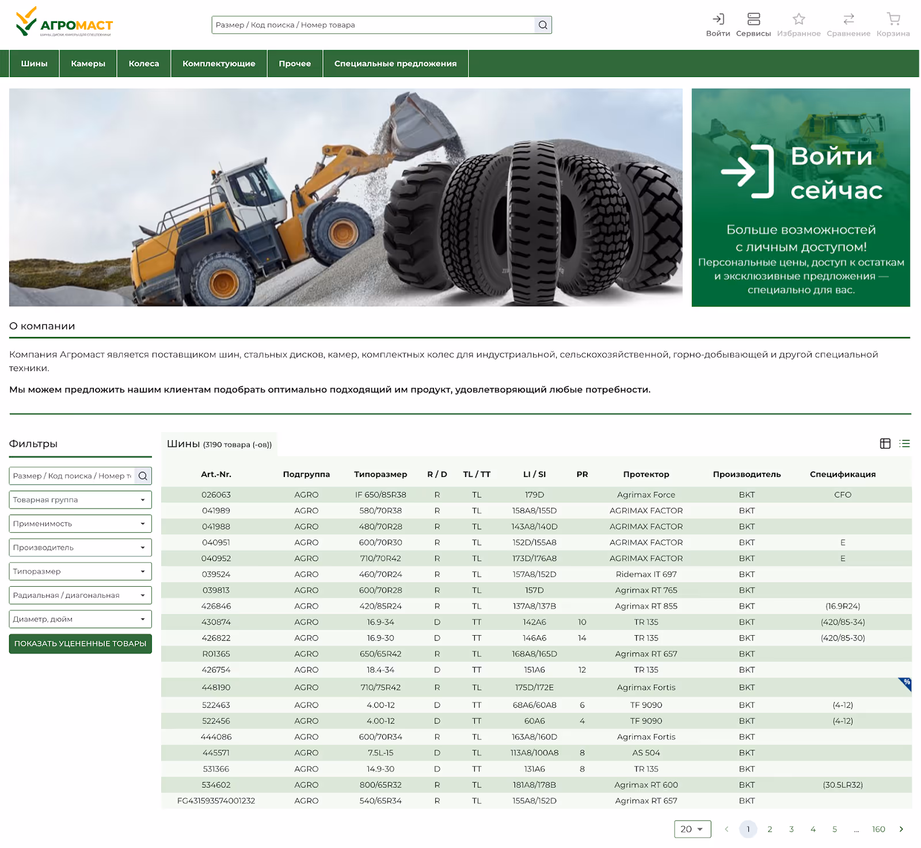
Task: Open the Колеса menu
Action: [x=144, y=63]
